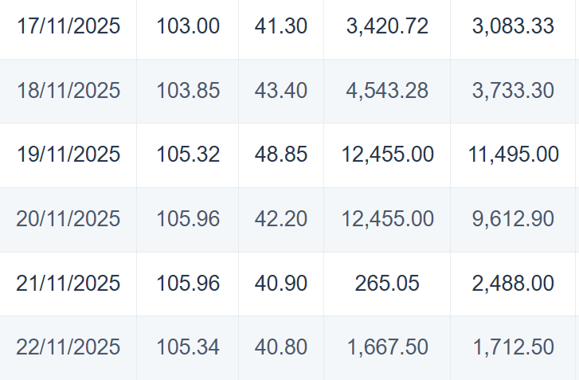Select the 3,420.72 cell

(387, 26)
